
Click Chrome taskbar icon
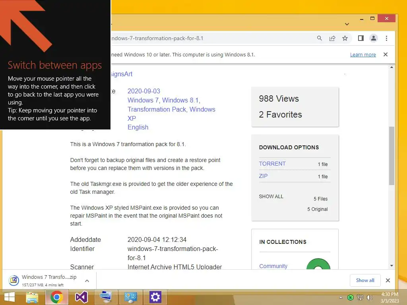[57, 297]
